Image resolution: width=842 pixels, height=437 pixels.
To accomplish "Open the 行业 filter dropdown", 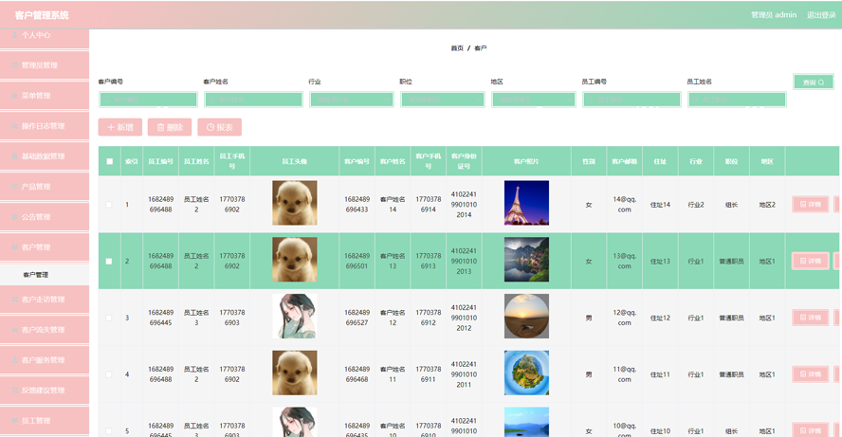I will coord(352,100).
